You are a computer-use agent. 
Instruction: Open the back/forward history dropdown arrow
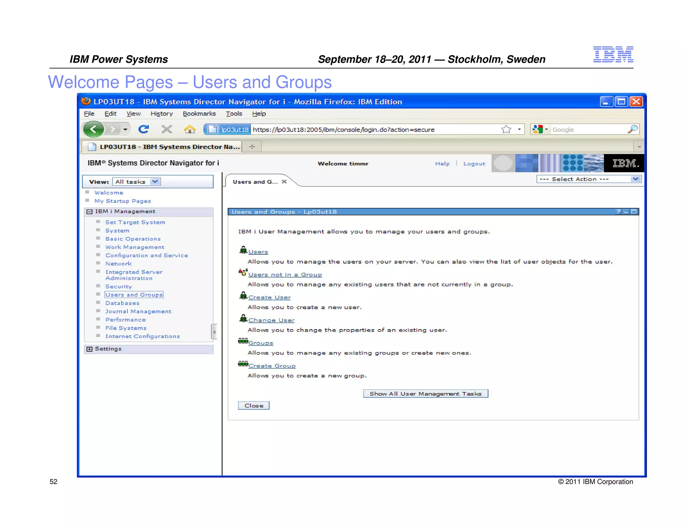point(125,129)
